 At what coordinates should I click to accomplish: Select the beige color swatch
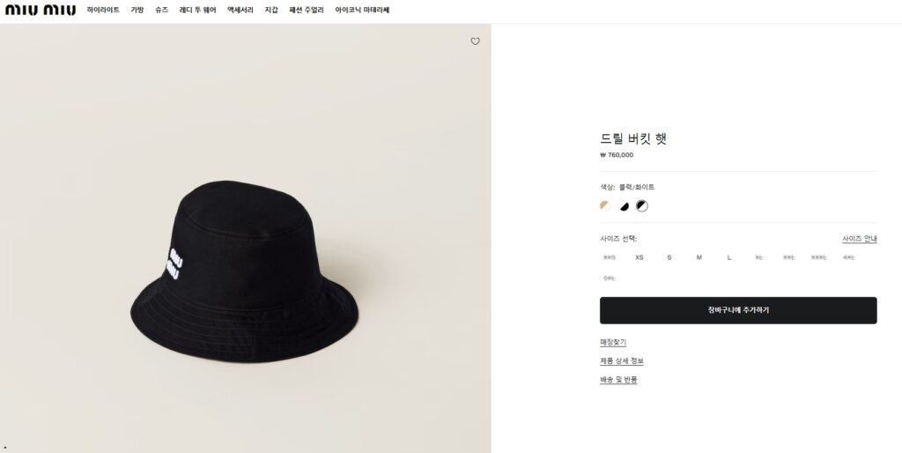tap(604, 206)
